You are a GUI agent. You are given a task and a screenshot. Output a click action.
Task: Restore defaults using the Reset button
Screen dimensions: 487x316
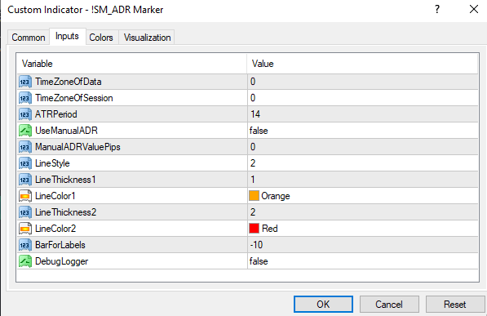pos(455,305)
